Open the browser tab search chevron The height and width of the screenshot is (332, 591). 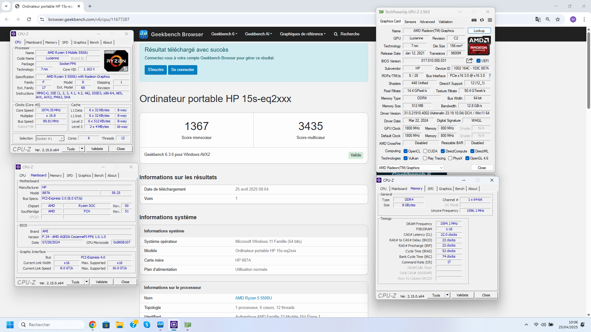(6, 6)
